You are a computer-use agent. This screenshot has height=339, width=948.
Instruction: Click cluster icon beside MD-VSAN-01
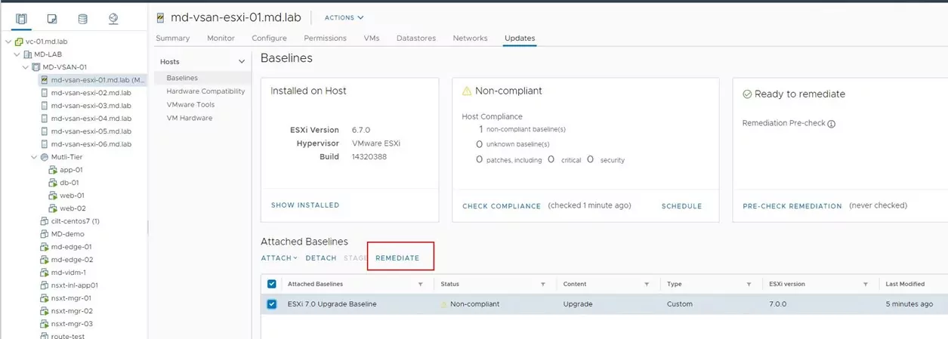point(36,67)
